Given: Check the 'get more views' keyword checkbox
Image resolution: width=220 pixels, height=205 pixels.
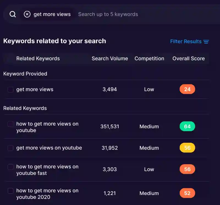Looking at the screenshot, I should 10,90.
